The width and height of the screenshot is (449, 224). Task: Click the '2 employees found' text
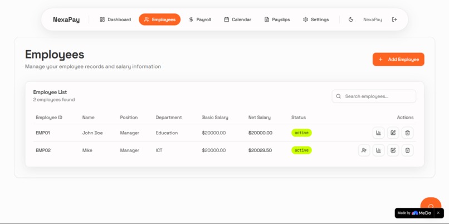[x=54, y=100]
